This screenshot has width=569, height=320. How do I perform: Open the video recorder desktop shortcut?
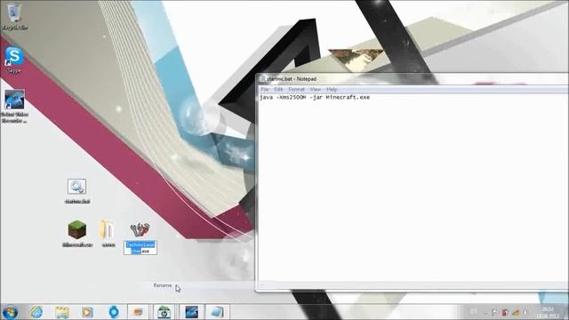click(14, 106)
